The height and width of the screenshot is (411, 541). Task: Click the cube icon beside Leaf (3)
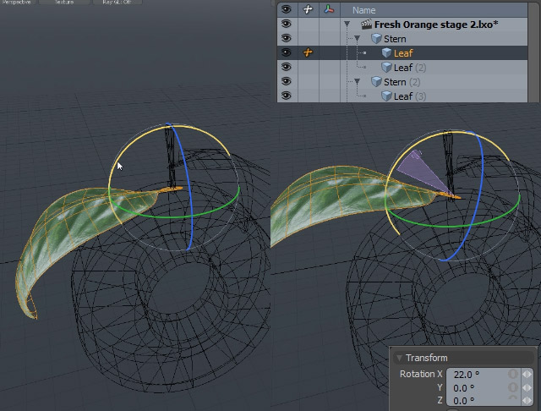(387, 96)
